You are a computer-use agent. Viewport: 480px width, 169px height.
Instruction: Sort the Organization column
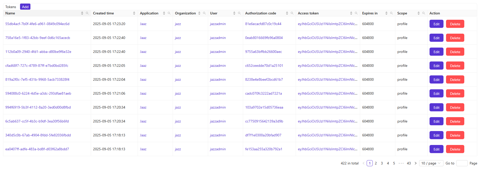[x=199, y=13]
